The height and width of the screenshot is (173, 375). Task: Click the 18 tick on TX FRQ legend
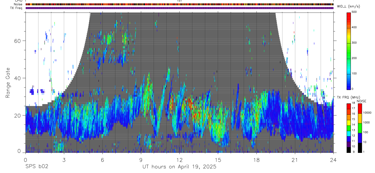tap(353, 103)
